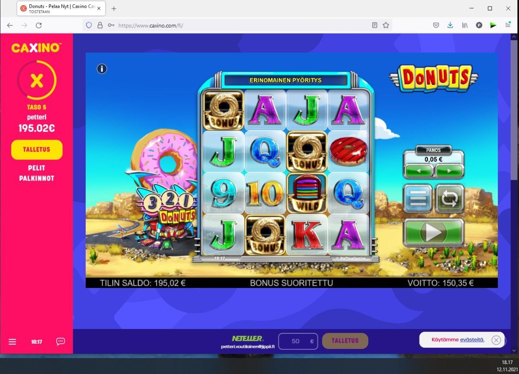Click the Neteller logo

coord(247,338)
